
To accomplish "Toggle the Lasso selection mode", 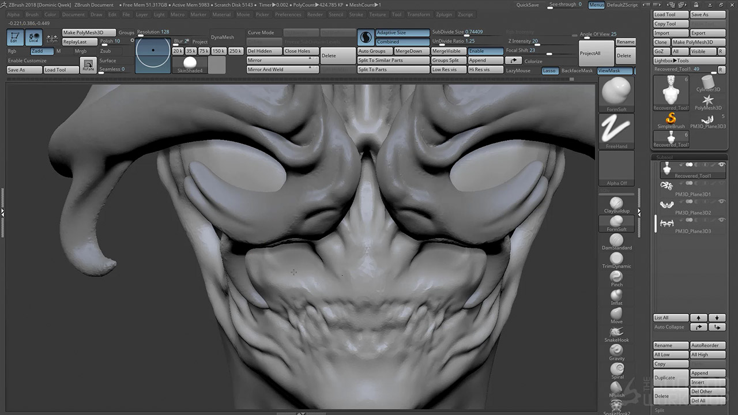I will point(549,70).
